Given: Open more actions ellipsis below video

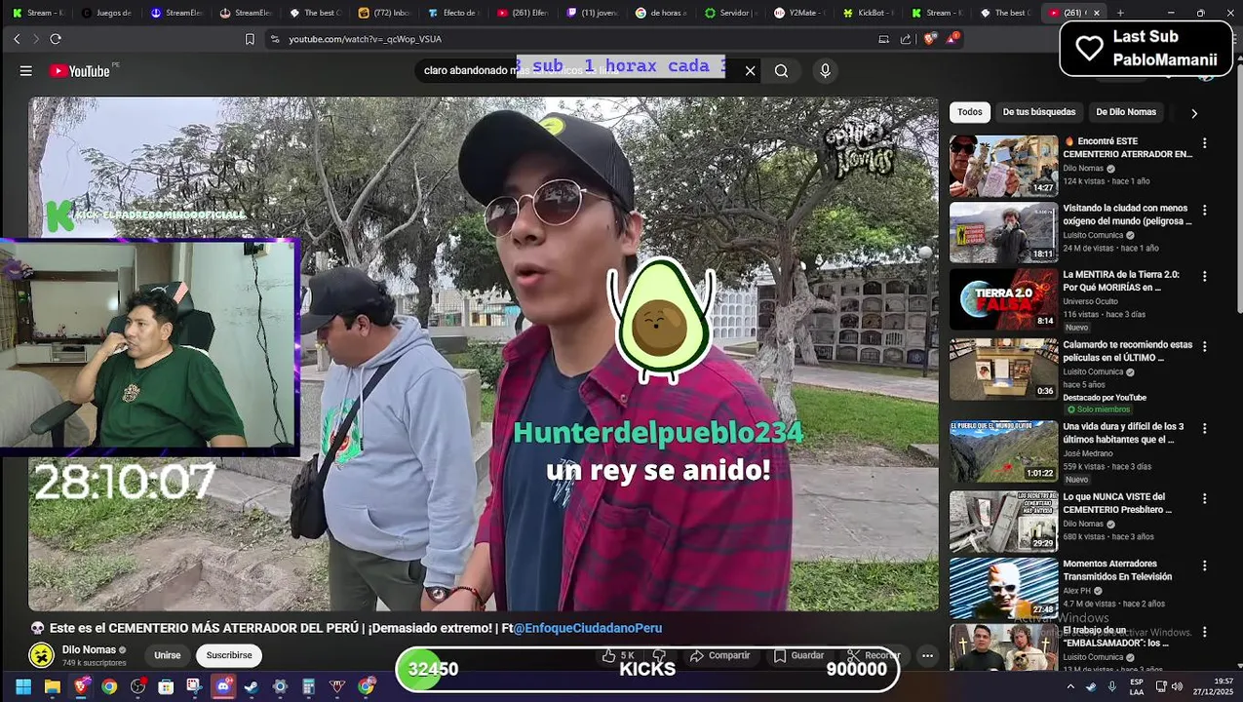Looking at the screenshot, I should point(927,655).
